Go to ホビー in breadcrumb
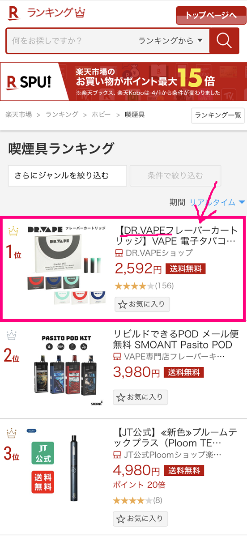 click(102, 115)
